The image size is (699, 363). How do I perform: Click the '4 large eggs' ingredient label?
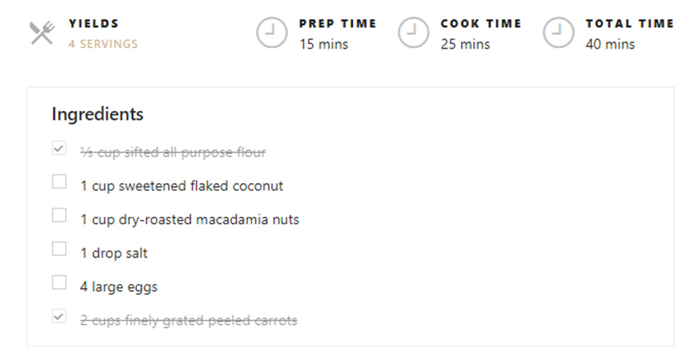point(119,287)
